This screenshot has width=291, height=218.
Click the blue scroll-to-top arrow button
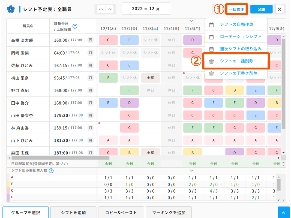pyautogui.click(x=283, y=213)
